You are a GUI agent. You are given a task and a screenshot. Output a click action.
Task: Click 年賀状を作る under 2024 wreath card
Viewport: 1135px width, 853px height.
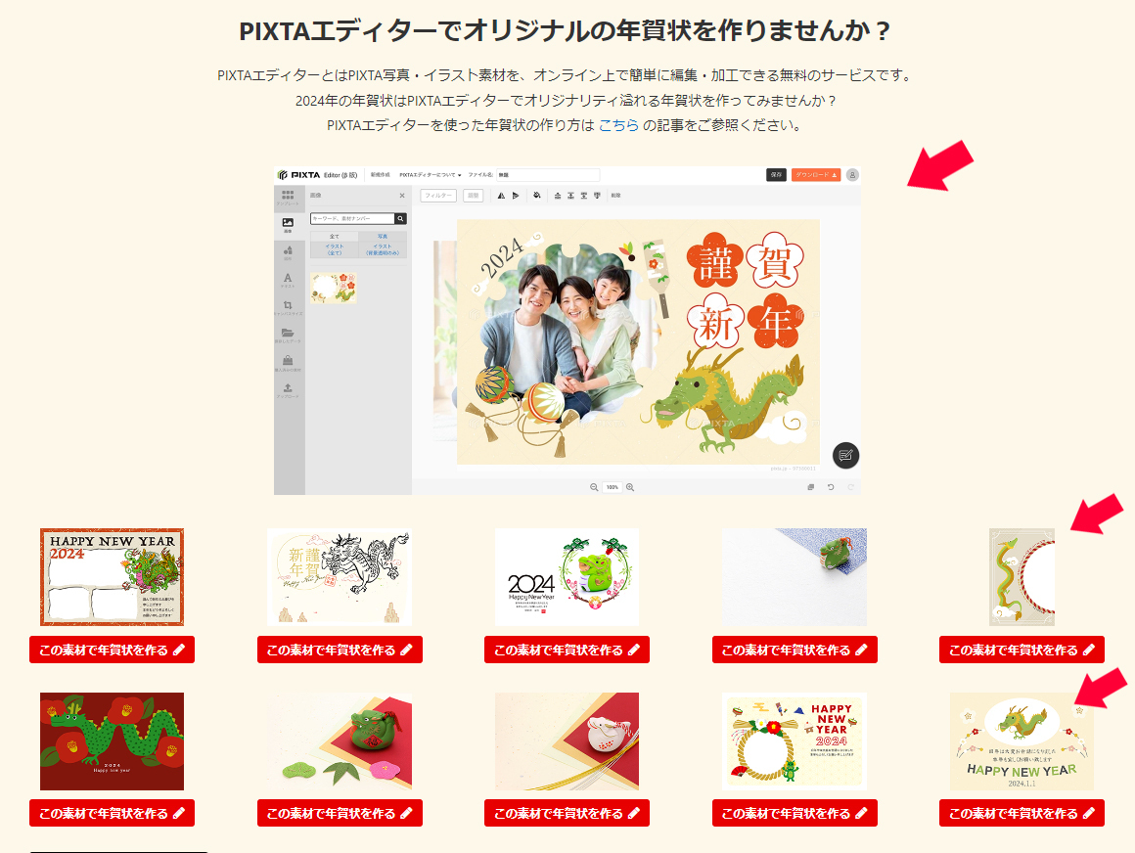tap(567, 650)
